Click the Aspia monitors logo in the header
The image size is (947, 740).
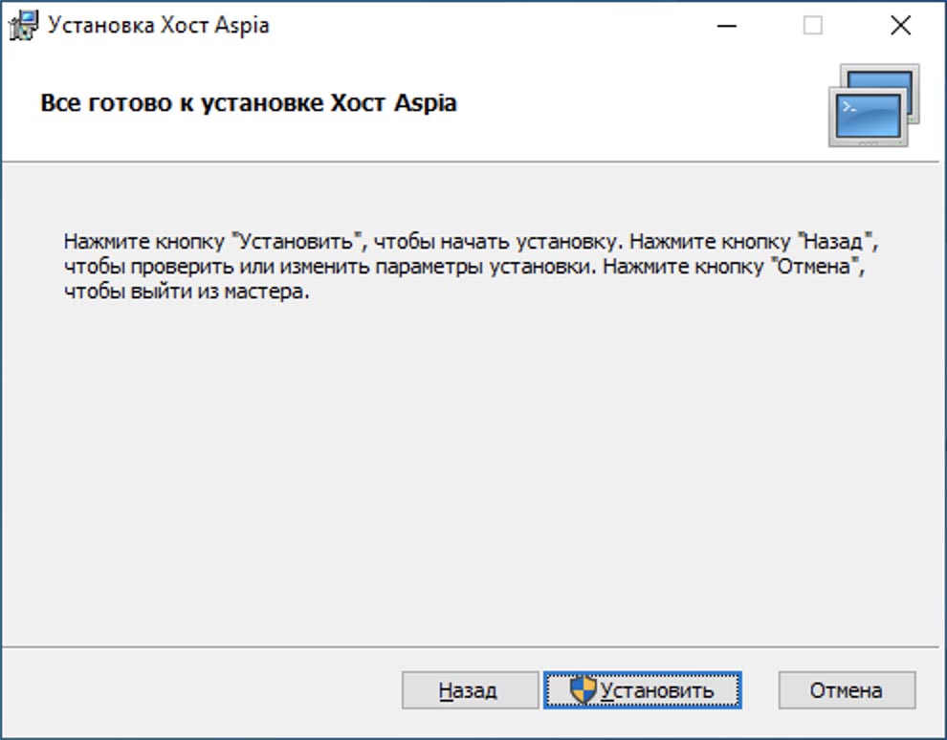click(873, 105)
